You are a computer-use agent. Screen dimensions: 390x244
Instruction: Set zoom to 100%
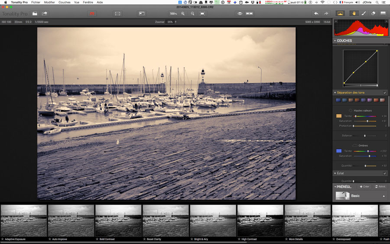(173, 14)
